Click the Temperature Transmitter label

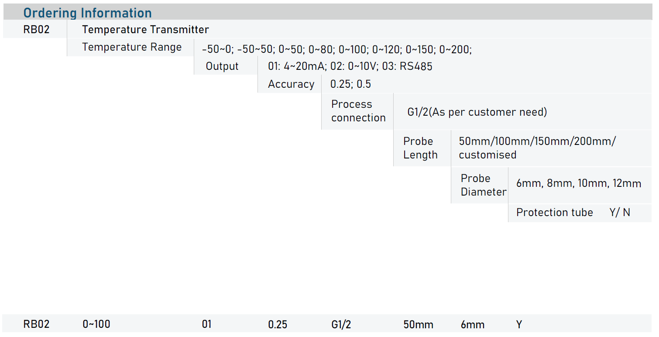tap(145, 30)
